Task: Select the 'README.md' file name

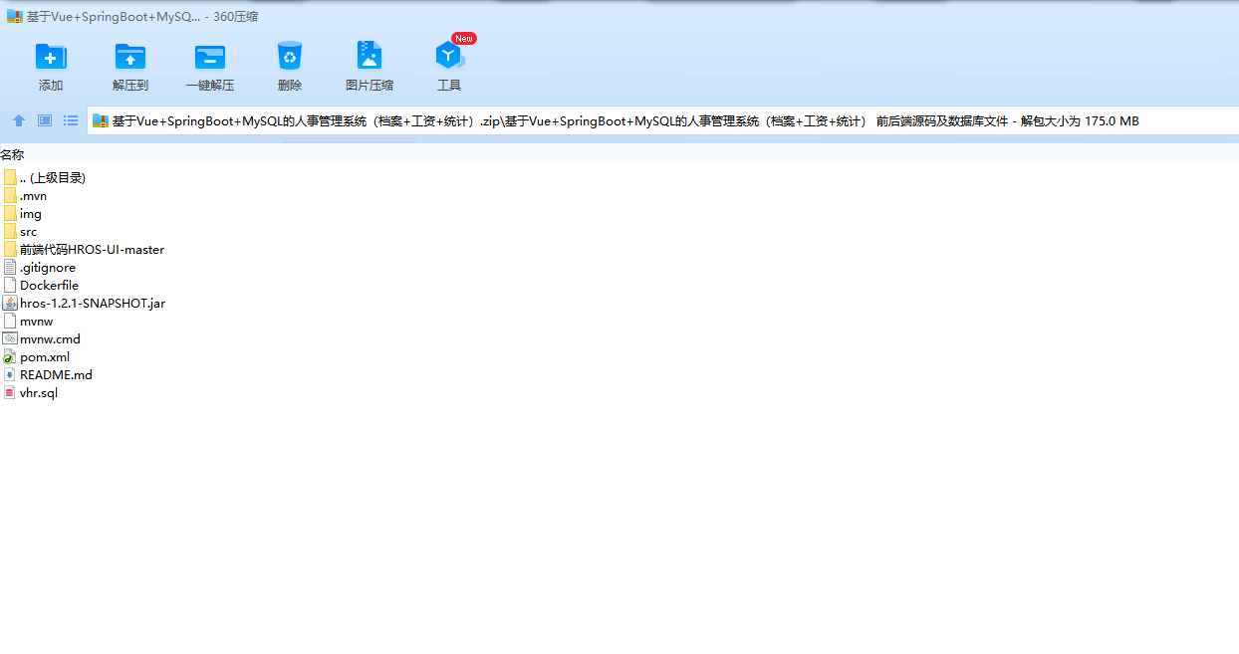Action: point(56,375)
